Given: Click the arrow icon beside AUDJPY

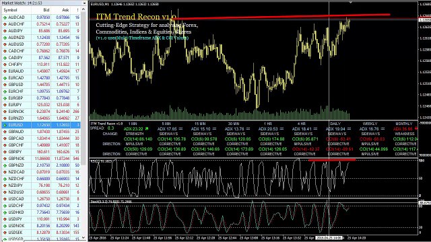Looking at the screenshot, I should click(x=5, y=31).
